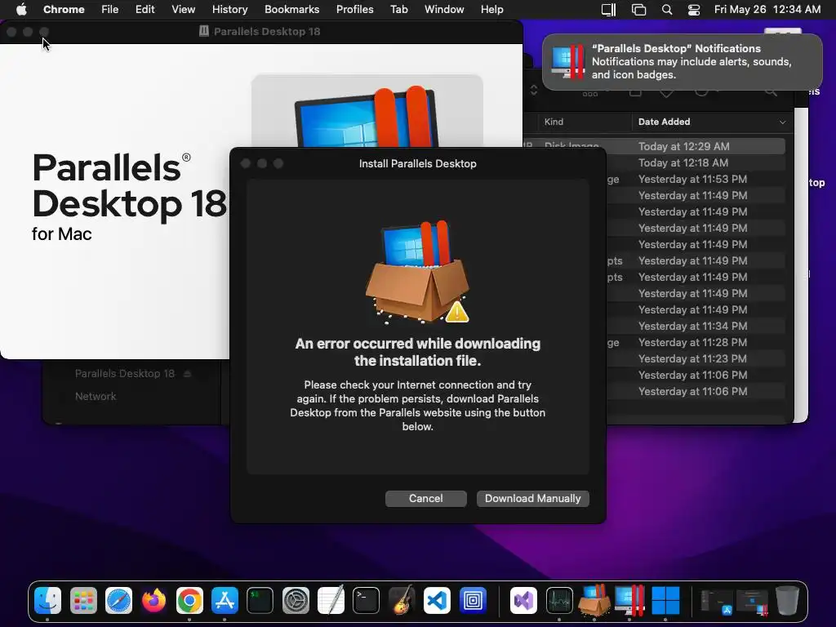This screenshot has height=627, width=836.
Task: Open the green dollar-prompt terminal dock icon
Action: [260, 600]
